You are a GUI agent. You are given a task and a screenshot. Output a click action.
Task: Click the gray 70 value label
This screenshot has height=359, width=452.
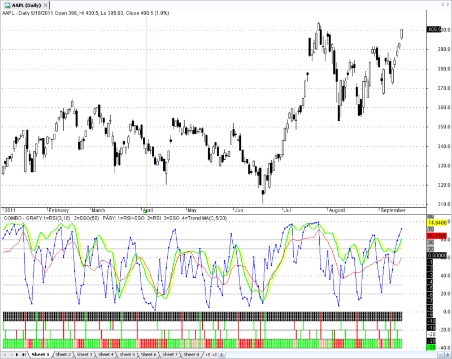pyautogui.click(x=431, y=229)
